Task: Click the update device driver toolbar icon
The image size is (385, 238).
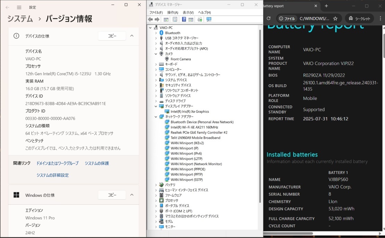Action: [200, 19]
